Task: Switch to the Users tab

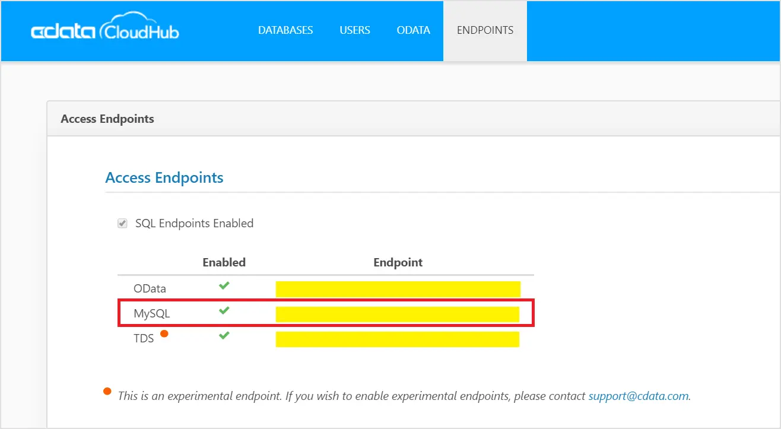Action: pyautogui.click(x=355, y=30)
